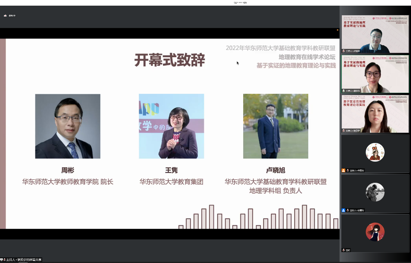Screen dimensions: 411x263
Task: Click the name 卢晓旭 on the slide
Action: 276,171
